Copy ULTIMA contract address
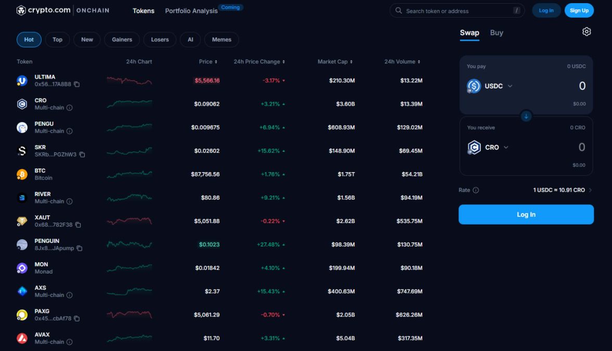 tap(77, 84)
